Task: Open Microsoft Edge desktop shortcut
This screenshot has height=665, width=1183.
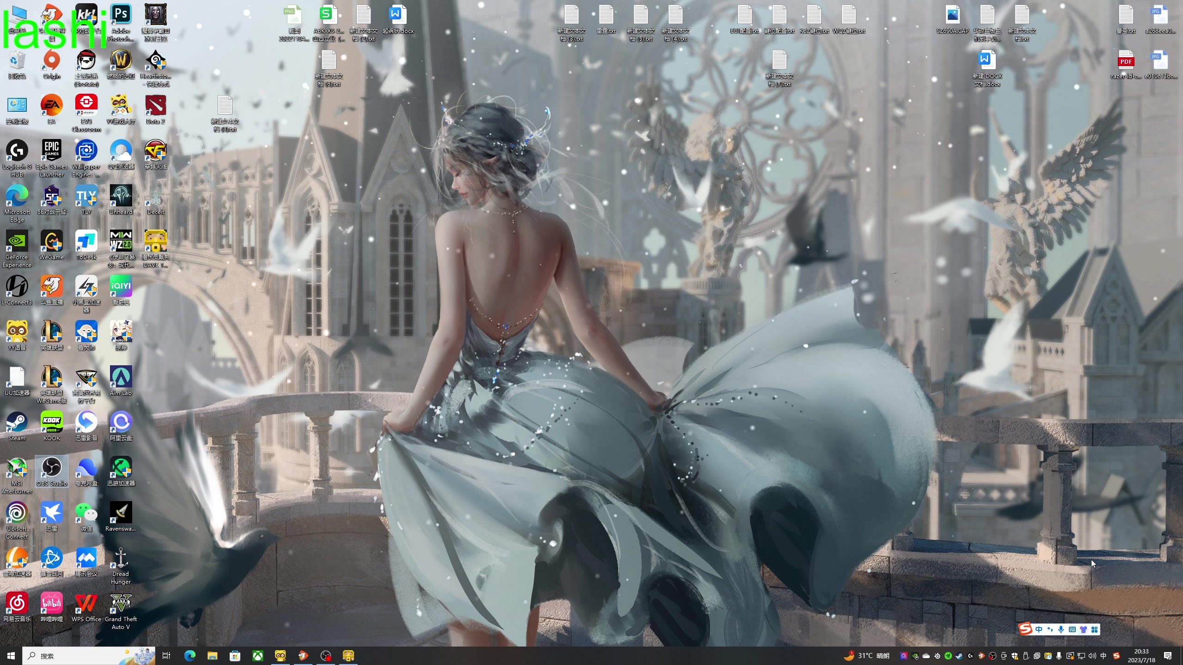Action: click(17, 204)
